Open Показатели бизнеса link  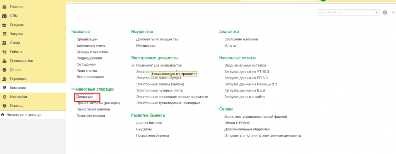152,135
